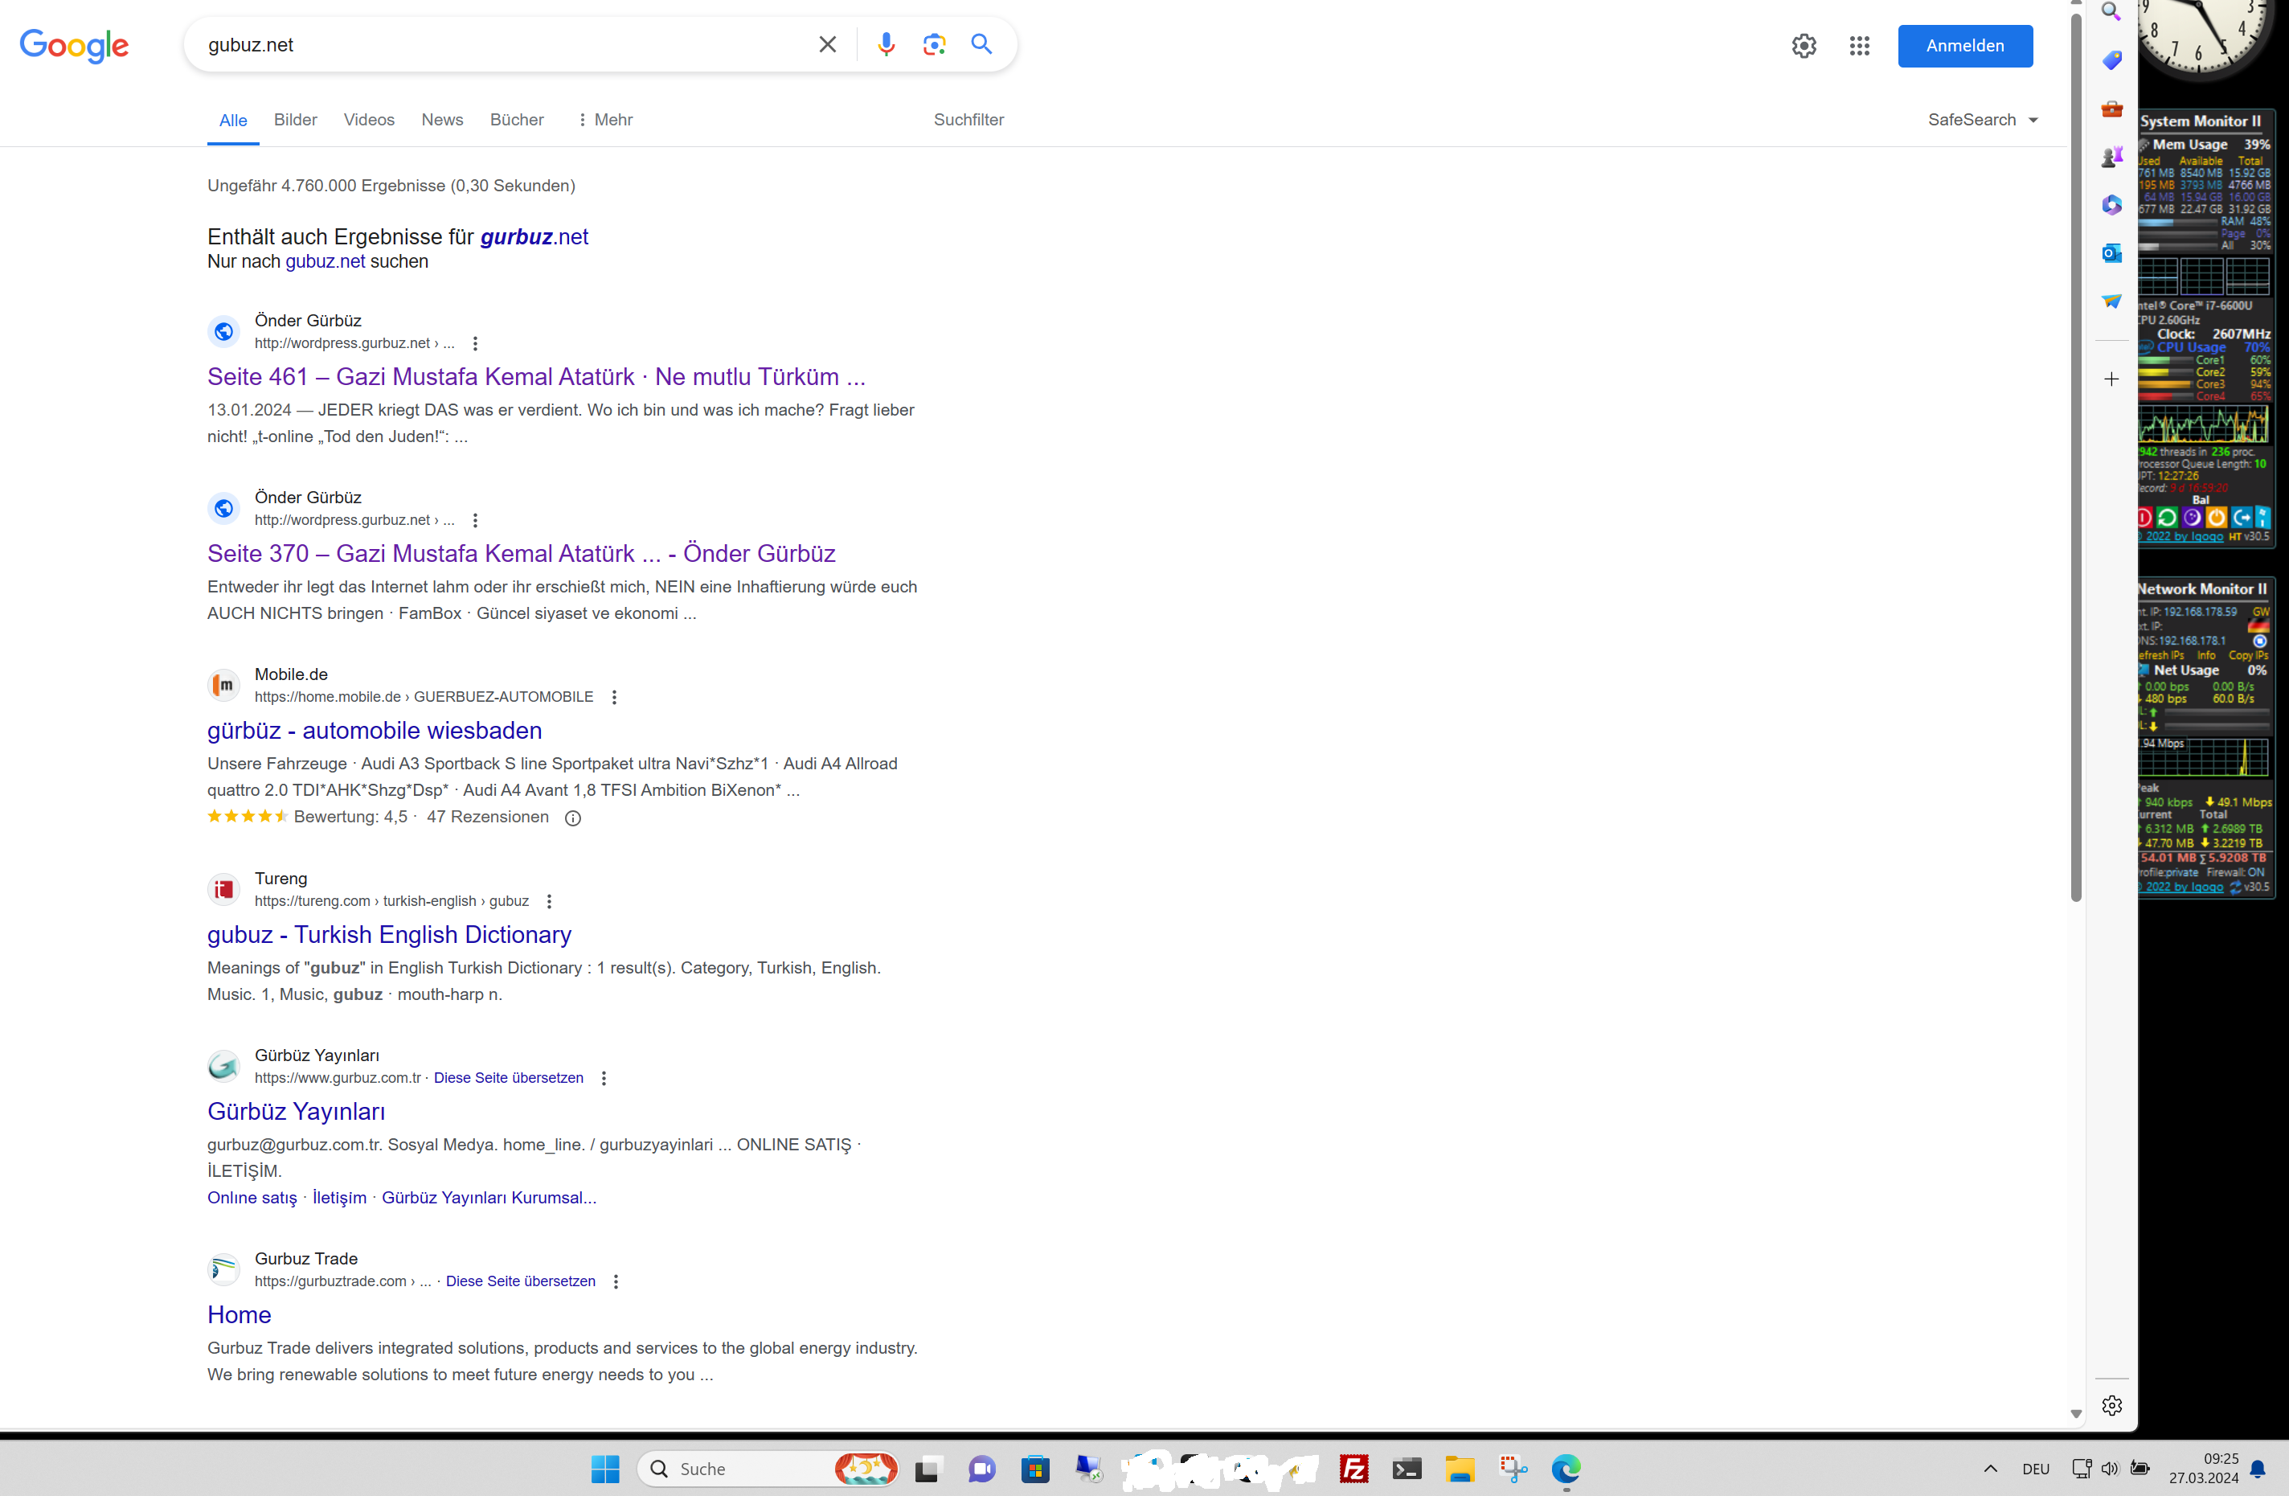Open Google Lens image search icon
The height and width of the screenshot is (1496, 2289).
934,44
